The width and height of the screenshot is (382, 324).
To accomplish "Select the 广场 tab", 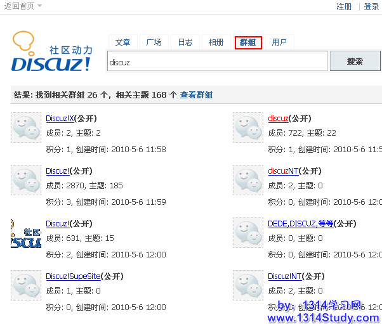I will [x=154, y=42].
